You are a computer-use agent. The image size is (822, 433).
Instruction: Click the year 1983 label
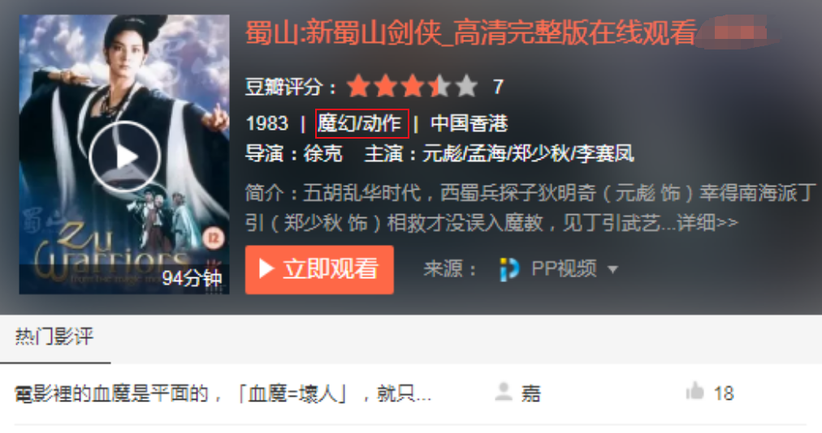tap(267, 123)
